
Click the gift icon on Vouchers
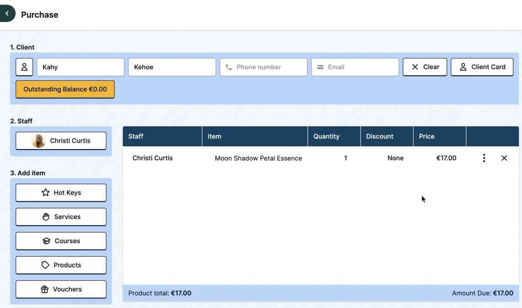[45, 289]
